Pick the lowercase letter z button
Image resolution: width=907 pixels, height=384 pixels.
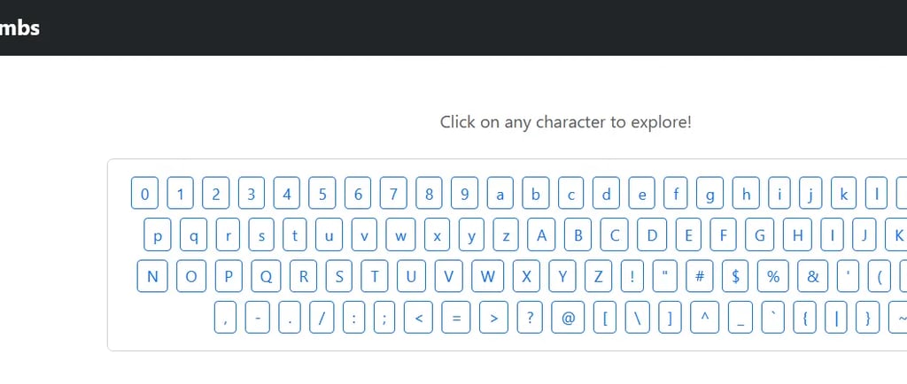(506, 235)
